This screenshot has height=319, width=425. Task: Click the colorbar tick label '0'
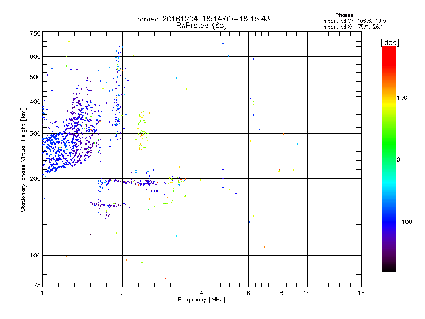click(398, 159)
